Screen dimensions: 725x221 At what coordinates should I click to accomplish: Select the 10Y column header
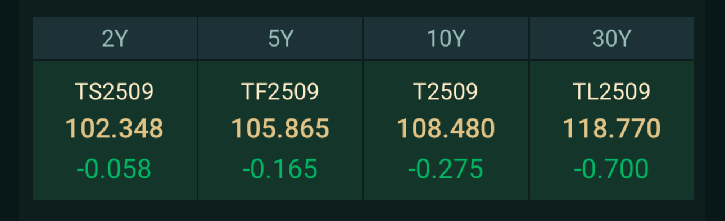click(446, 38)
